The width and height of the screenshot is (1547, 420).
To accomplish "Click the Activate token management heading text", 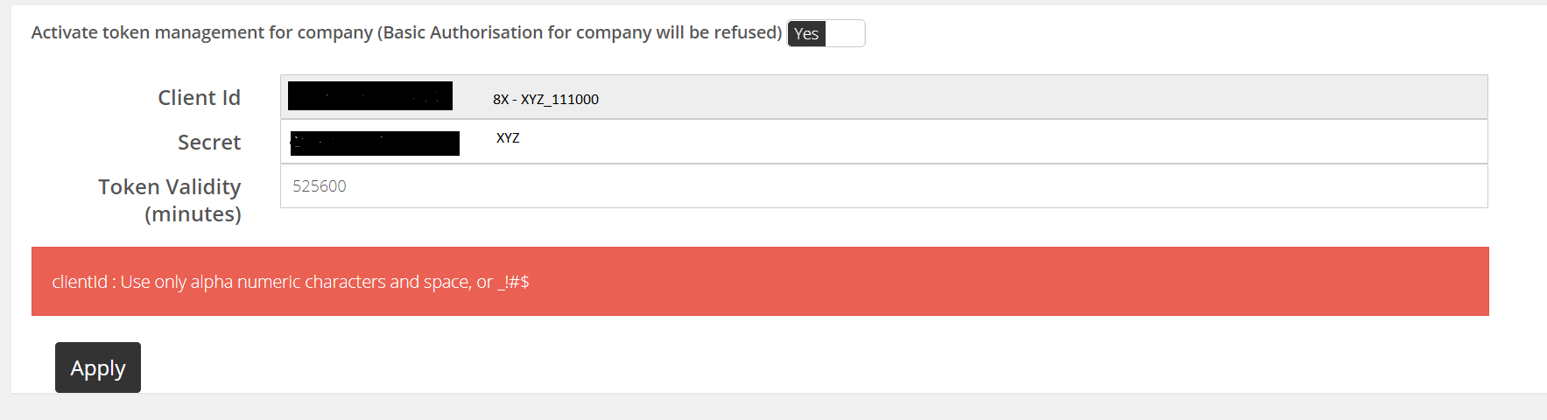I will point(202,32).
